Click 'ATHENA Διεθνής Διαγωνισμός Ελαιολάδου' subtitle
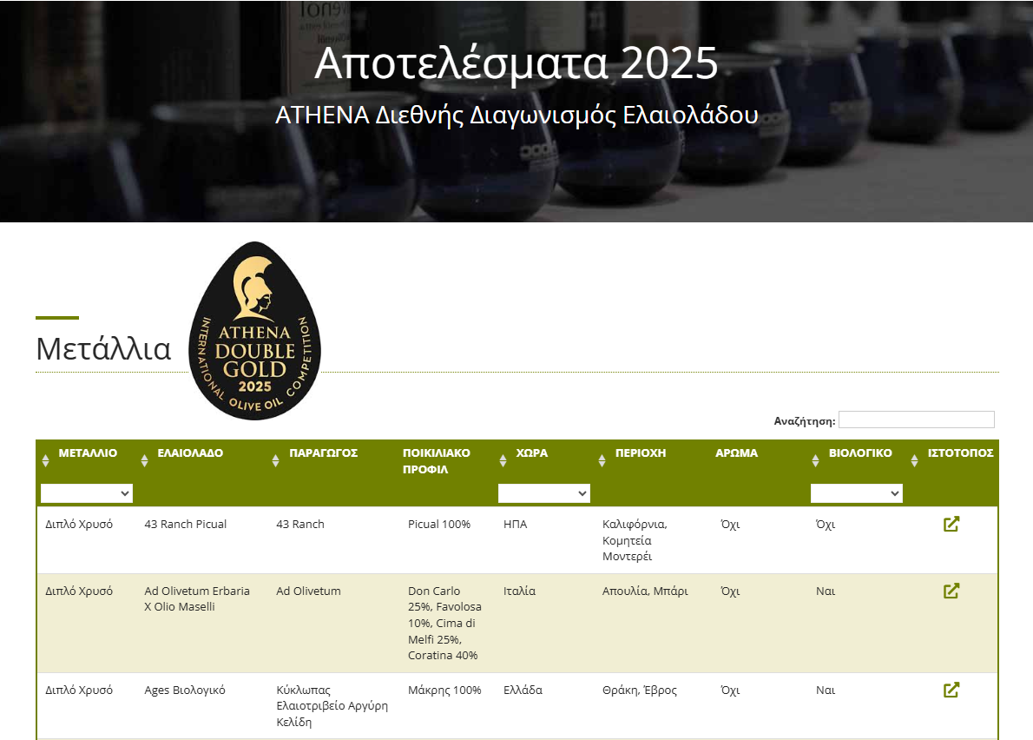 [x=516, y=116]
